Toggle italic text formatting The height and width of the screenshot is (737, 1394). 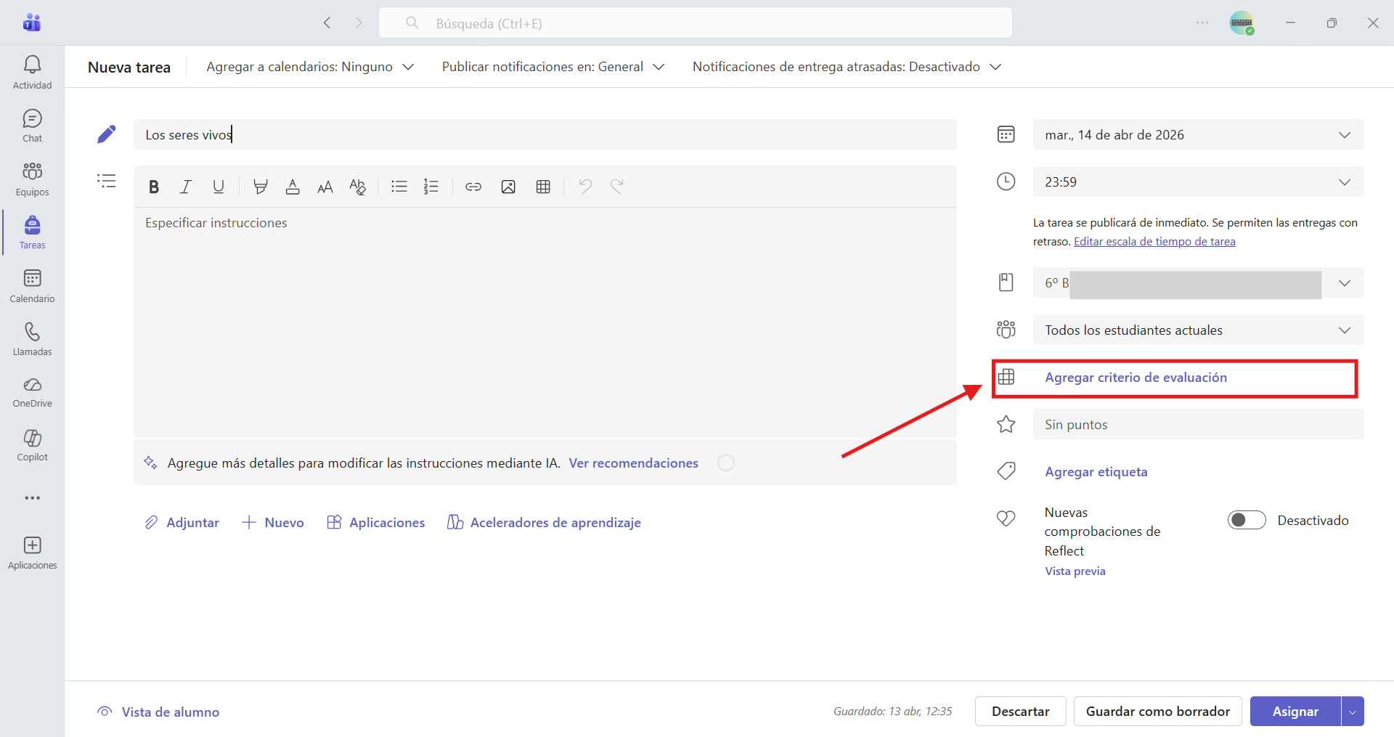click(186, 187)
